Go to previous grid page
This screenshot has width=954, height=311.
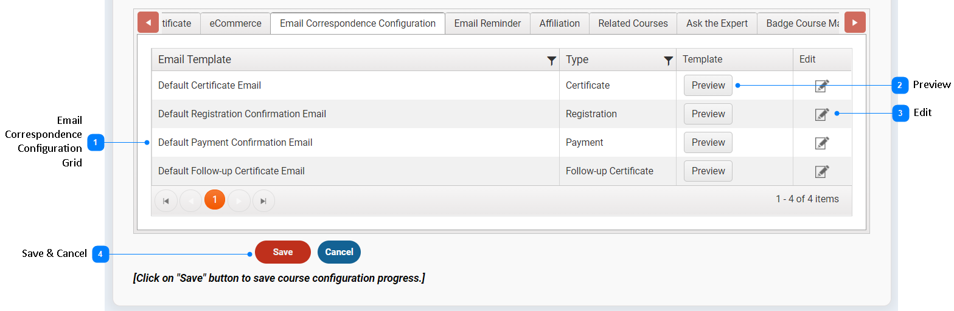(190, 200)
